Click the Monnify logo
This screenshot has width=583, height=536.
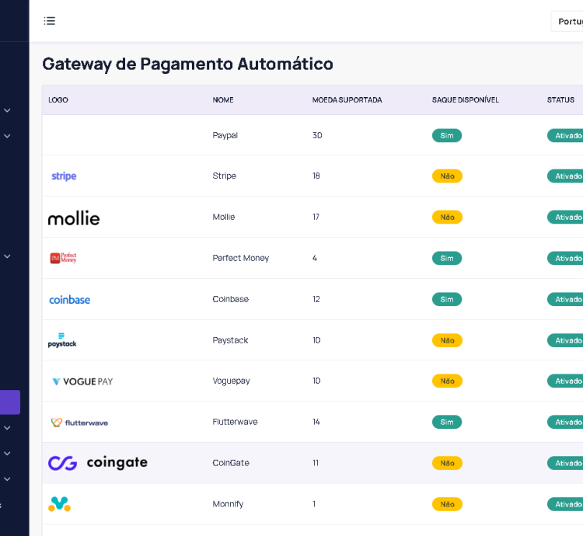click(x=60, y=504)
